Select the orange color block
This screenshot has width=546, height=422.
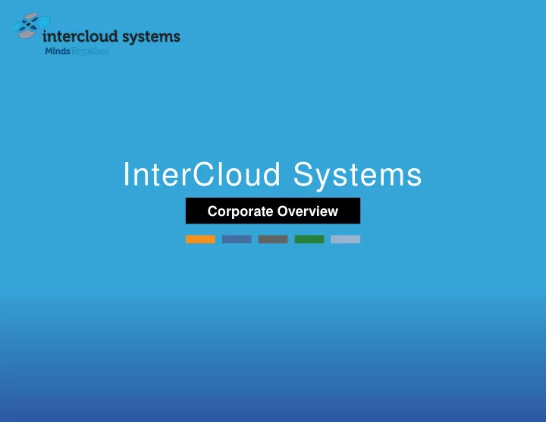pos(200,239)
